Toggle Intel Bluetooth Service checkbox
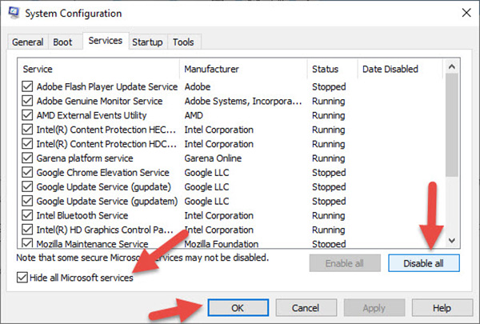The image size is (480, 324). tap(28, 215)
